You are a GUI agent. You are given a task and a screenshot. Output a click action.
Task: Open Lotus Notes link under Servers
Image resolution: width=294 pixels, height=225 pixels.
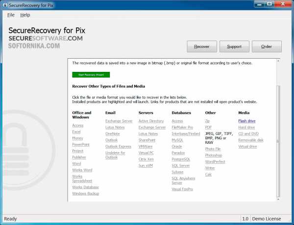coord(148,134)
